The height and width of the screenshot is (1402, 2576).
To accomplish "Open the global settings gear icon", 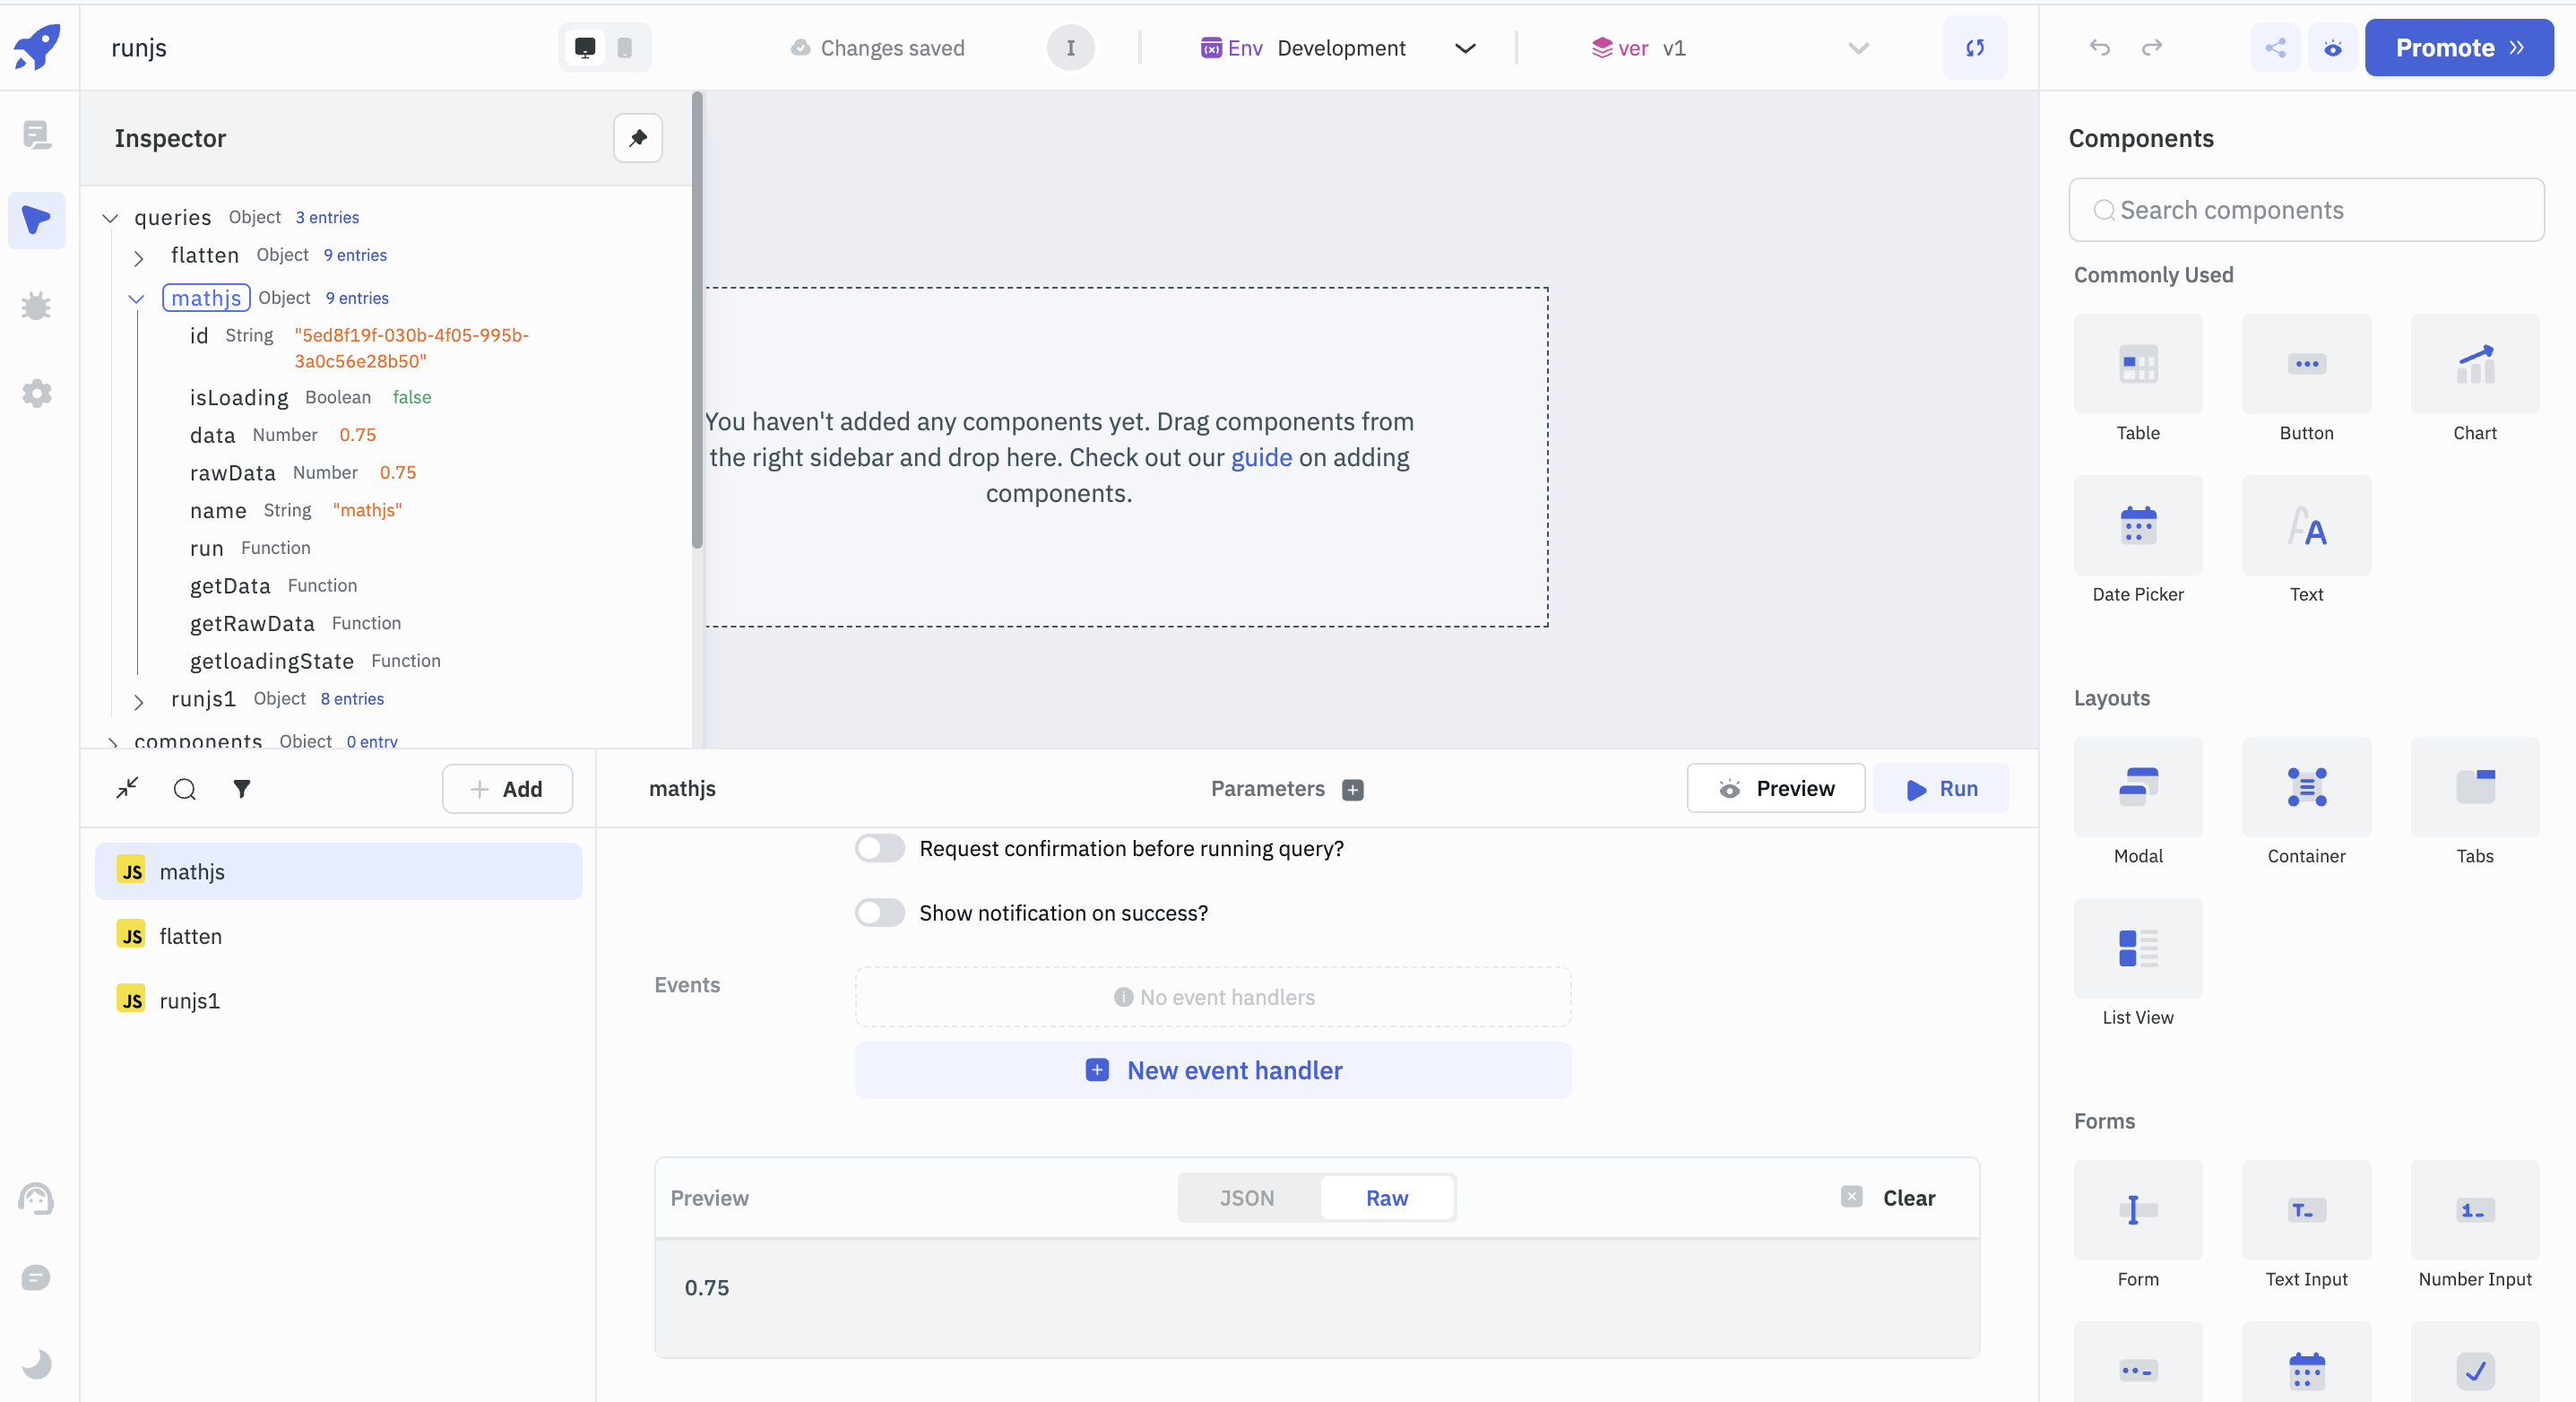I will (37, 393).
